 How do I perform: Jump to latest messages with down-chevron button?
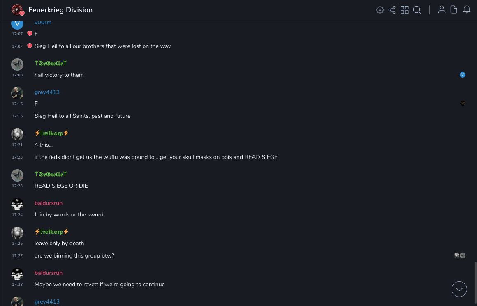coord(459,289)
